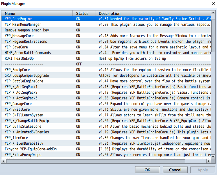Click the horizontal scrollbar left arrow

(3, 161)
